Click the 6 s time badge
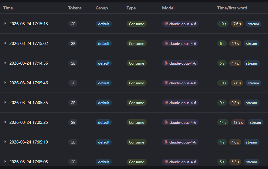268x169 pixels. pyautogui.click(x=222, y=43)
